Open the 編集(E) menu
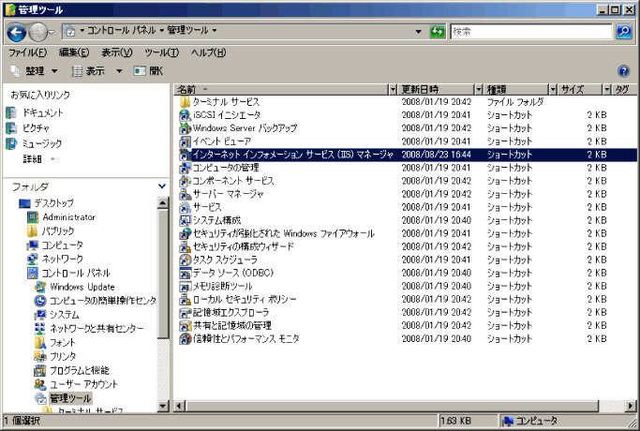640x431 pixels. (x=74, y=52)
